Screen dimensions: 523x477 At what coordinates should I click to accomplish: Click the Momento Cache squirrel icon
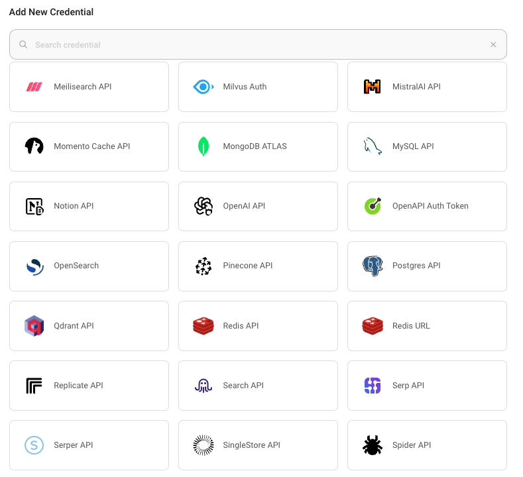(34, 146)
